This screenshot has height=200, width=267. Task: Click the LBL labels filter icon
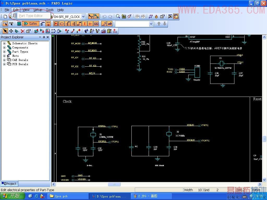click(x=96, y=24)
